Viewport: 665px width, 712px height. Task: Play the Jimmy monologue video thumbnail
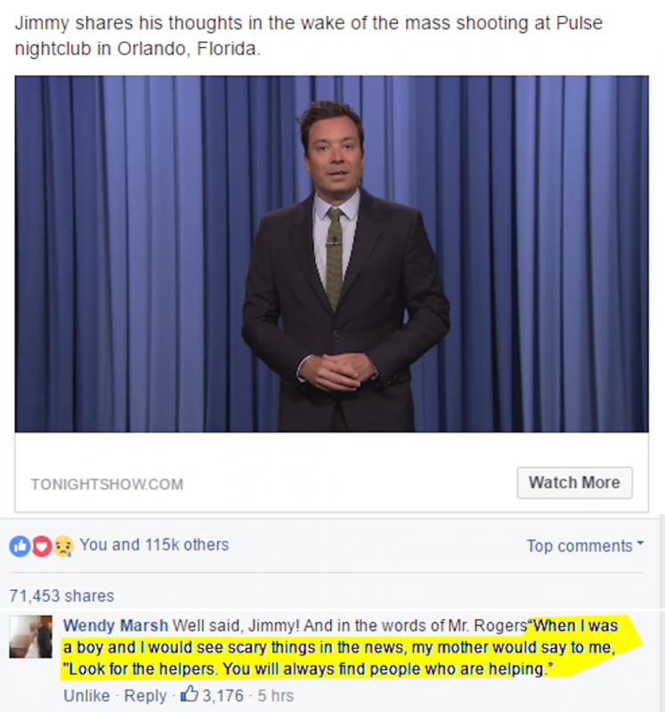331,254
